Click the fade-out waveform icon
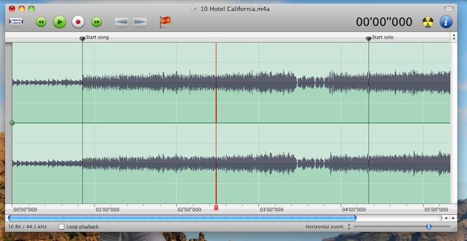Viewport: 467px width, 241px height. click(x=140, y=22)
